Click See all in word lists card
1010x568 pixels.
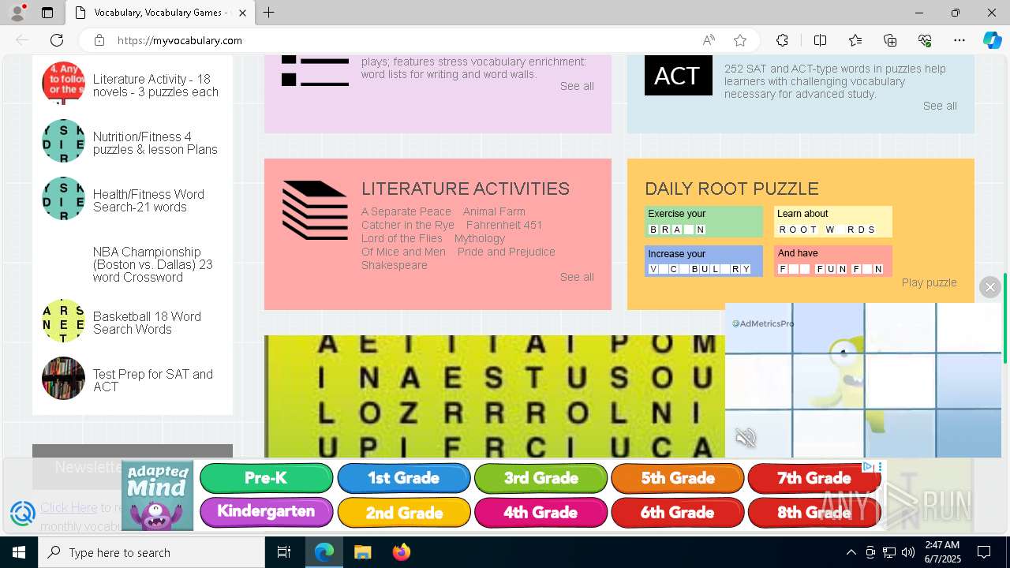577,86
